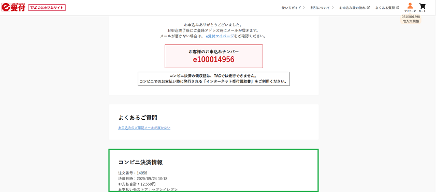Click the e受付 logo
Image resolution: width=436 pixels, height=192 pixels.
click(x=13, y=7)
